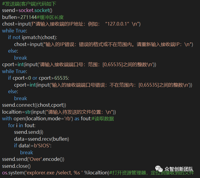Click the 'rb' mode string
This screenshot has width=200, height=178.
(x=68, y=119)
